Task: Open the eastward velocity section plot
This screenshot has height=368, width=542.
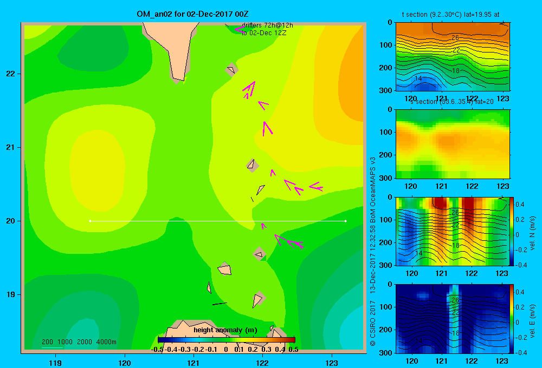Action: (453, 319)
